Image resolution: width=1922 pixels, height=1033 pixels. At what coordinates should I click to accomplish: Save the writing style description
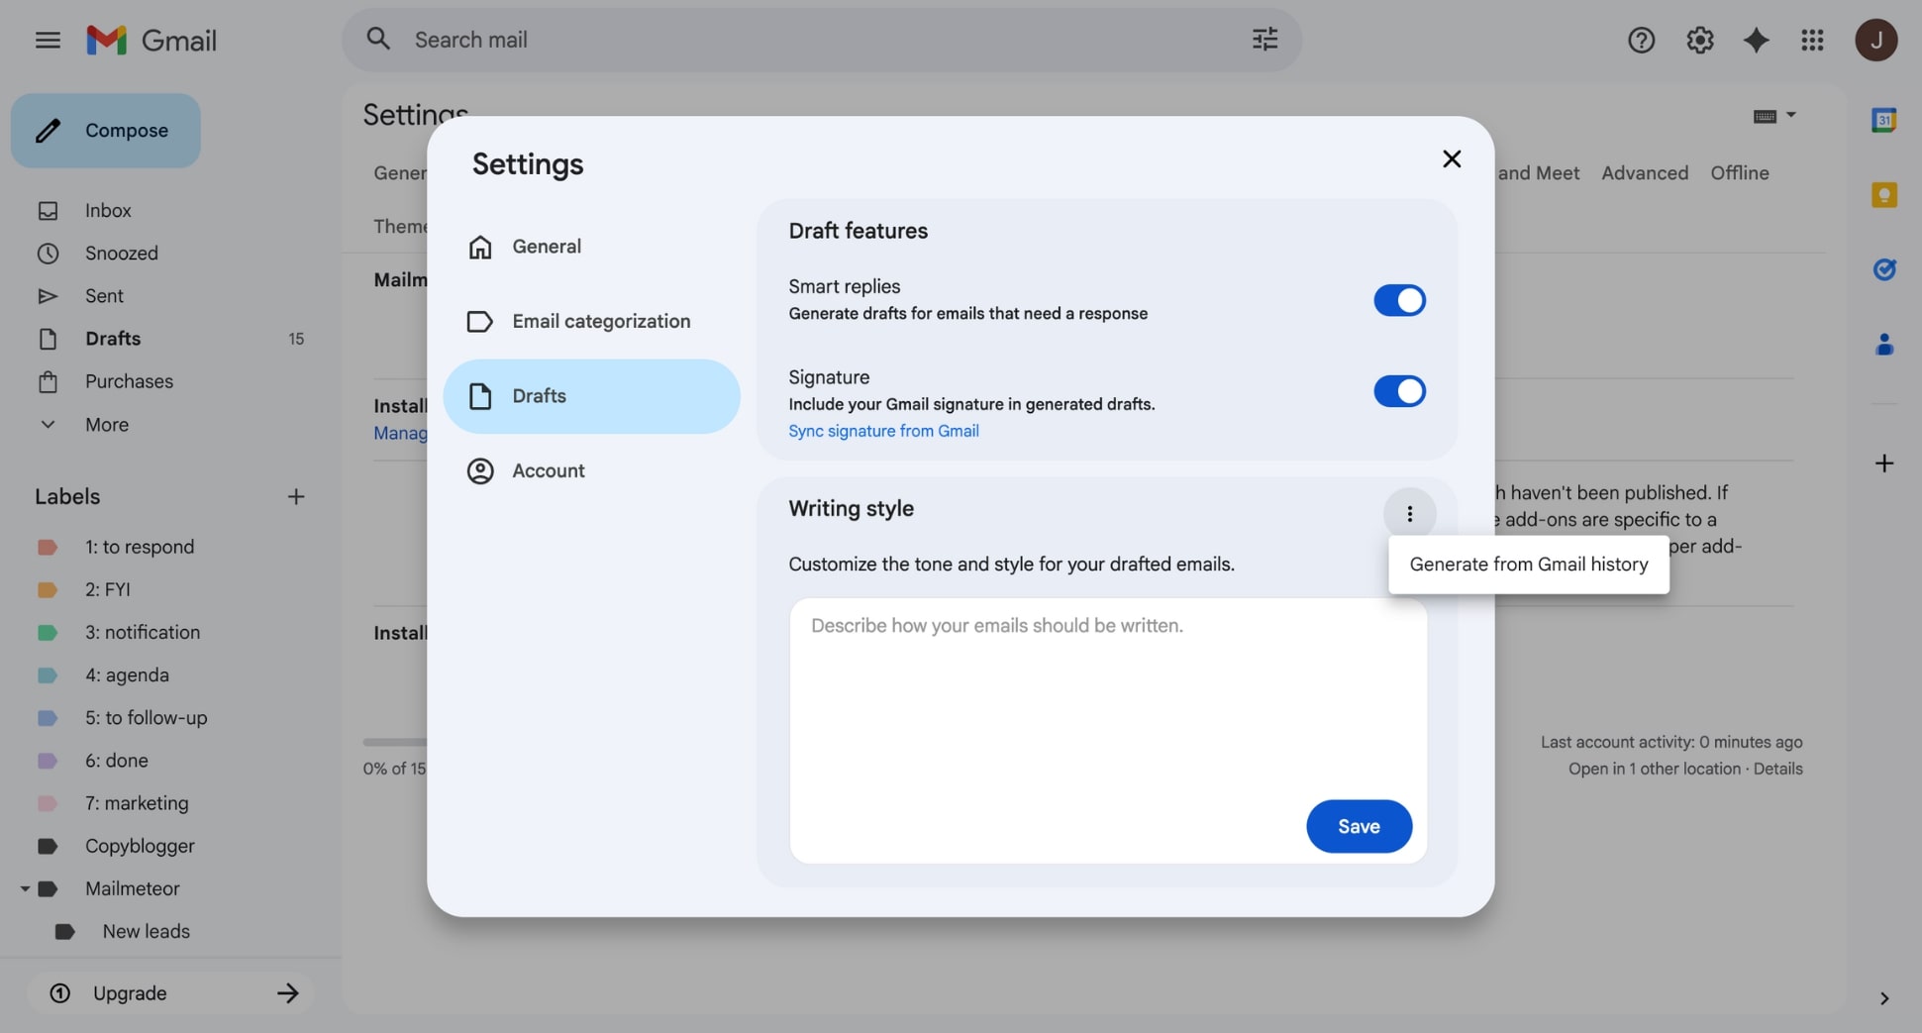click(x=1359, y=826)
